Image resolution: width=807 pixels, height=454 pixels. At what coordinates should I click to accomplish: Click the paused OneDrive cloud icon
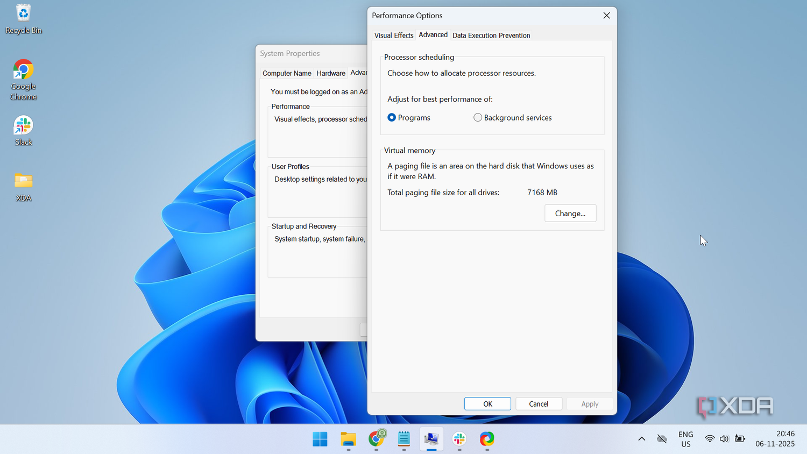click(x=662, y=439)
